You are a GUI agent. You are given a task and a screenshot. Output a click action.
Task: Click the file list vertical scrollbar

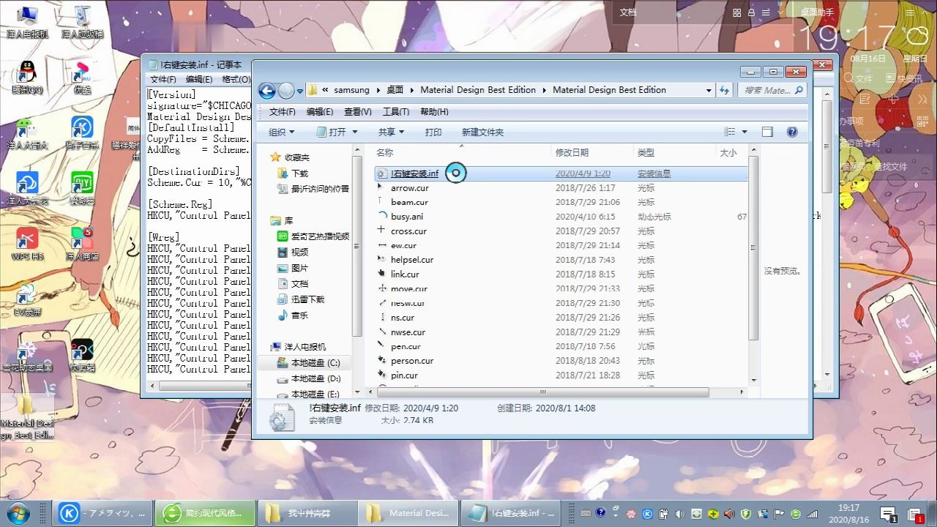click(754, 249)
